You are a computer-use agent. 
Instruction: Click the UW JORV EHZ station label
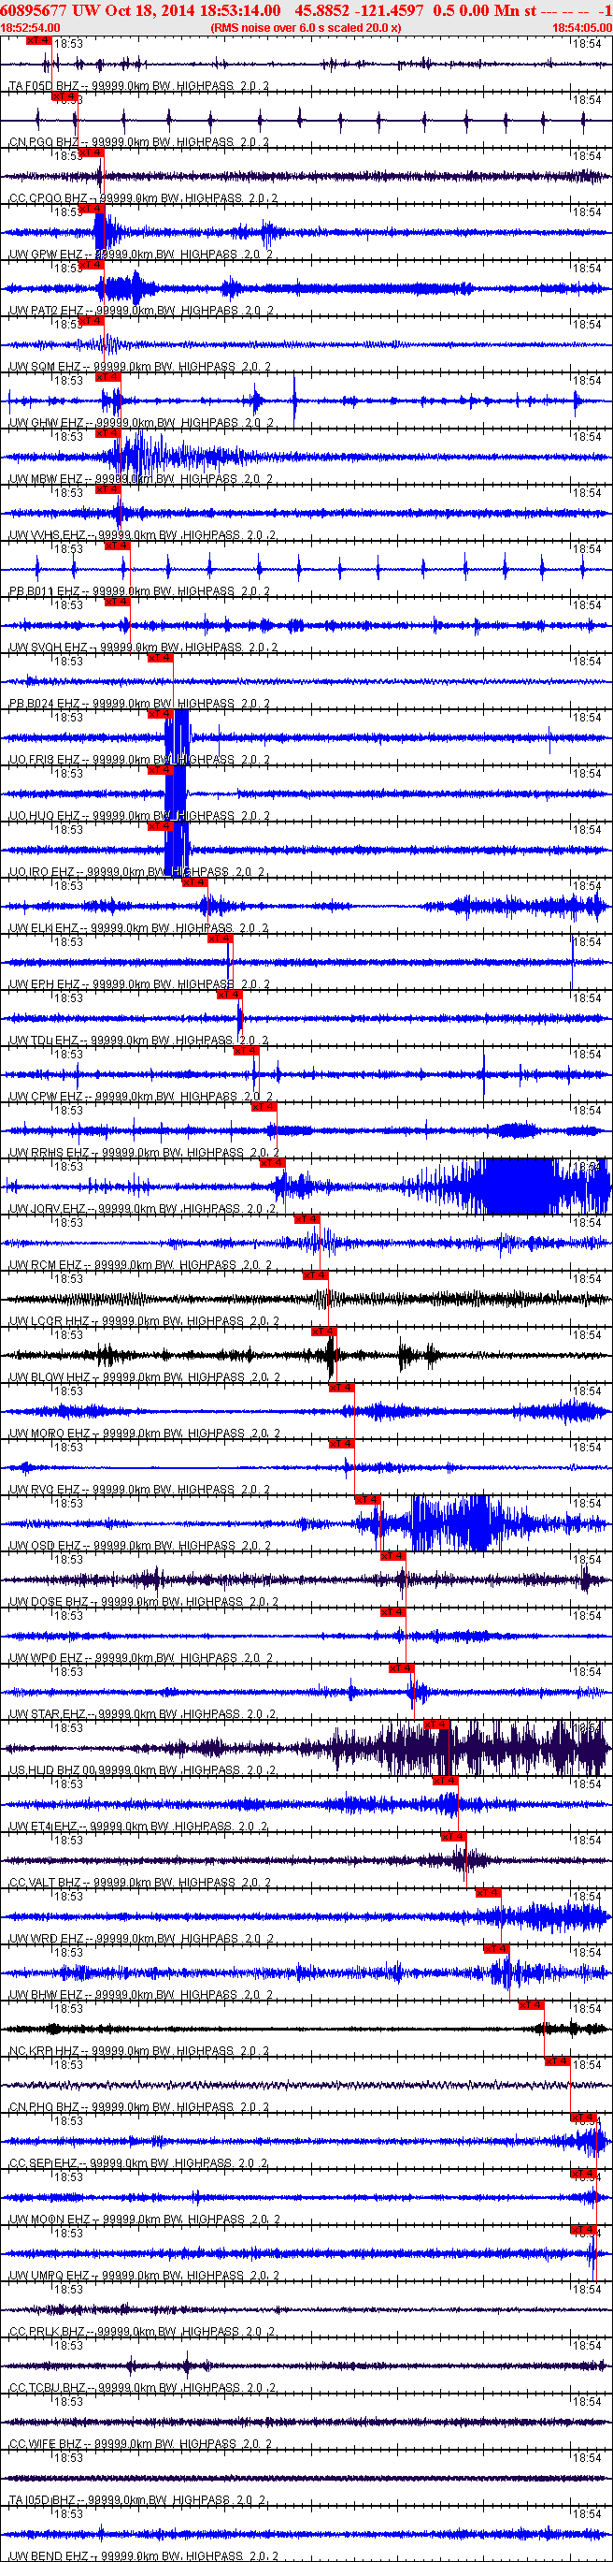(48, 1209)
